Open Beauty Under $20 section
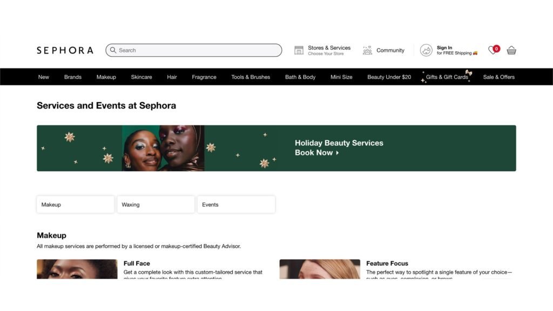This screenshot has height=311, width=553. (x=389, y=77)
